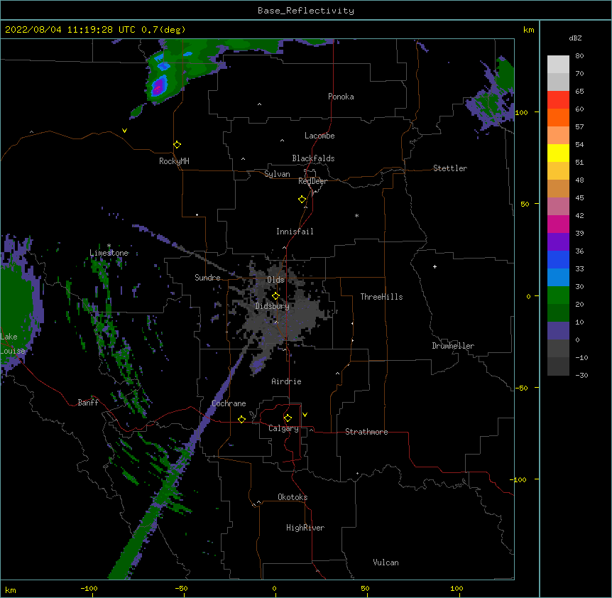Viewport: 612px width, 598px height.
Task: Click the asterisk marker above Limestone label
Action: tap(109, 246)
